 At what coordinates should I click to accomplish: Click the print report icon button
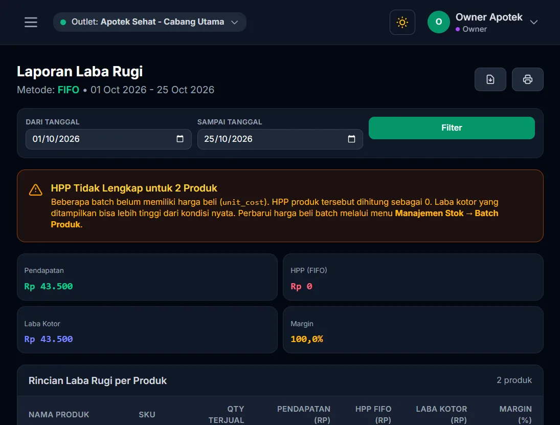(527, 79)
